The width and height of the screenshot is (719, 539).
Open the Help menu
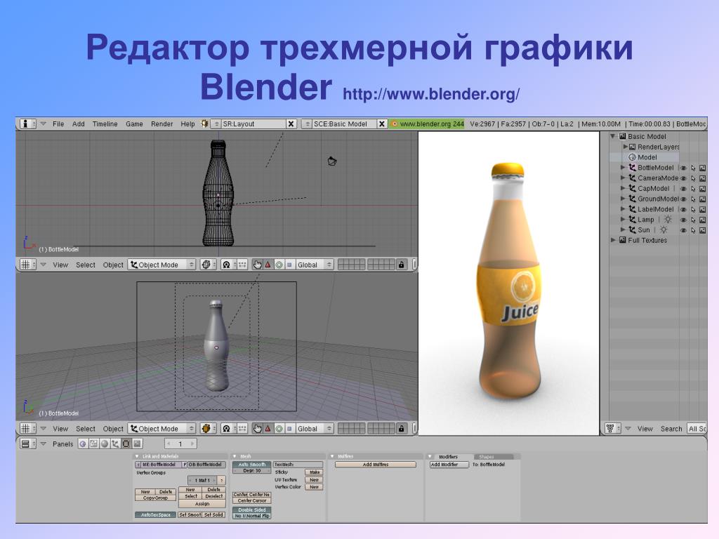pos(187,124)
